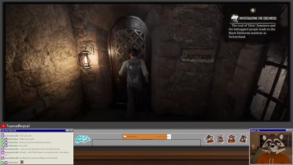293x165 pixels.
Task: Click the purple star badge beside 'That was cute'
Action: click(x=3, y=136)
